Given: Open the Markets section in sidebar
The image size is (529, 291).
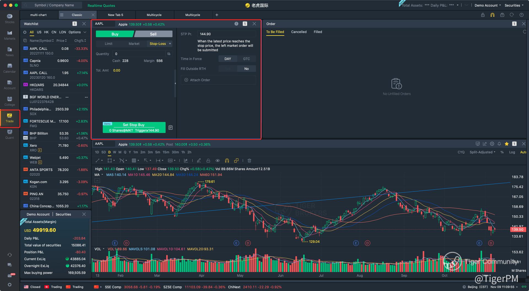Looking at the screenshot, I should point(10,35).
